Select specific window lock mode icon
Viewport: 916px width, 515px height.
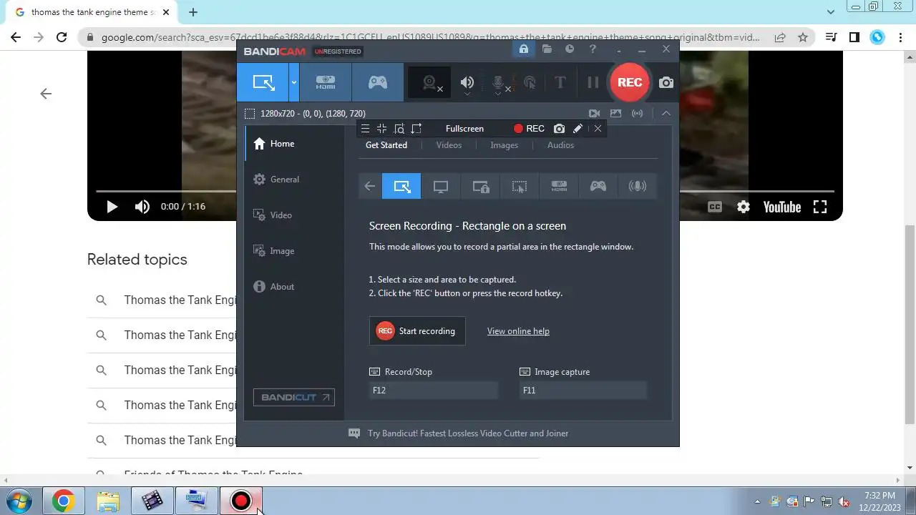tap(480, 186)
